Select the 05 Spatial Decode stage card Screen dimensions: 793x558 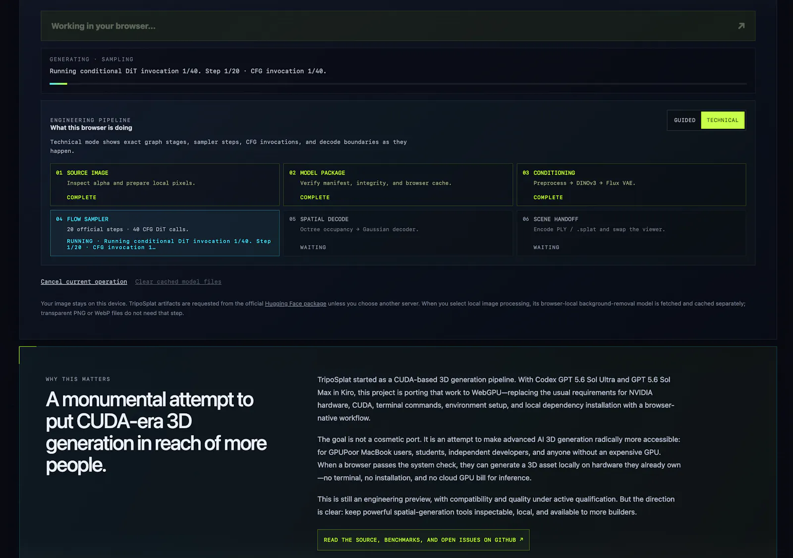click(398, 233)
